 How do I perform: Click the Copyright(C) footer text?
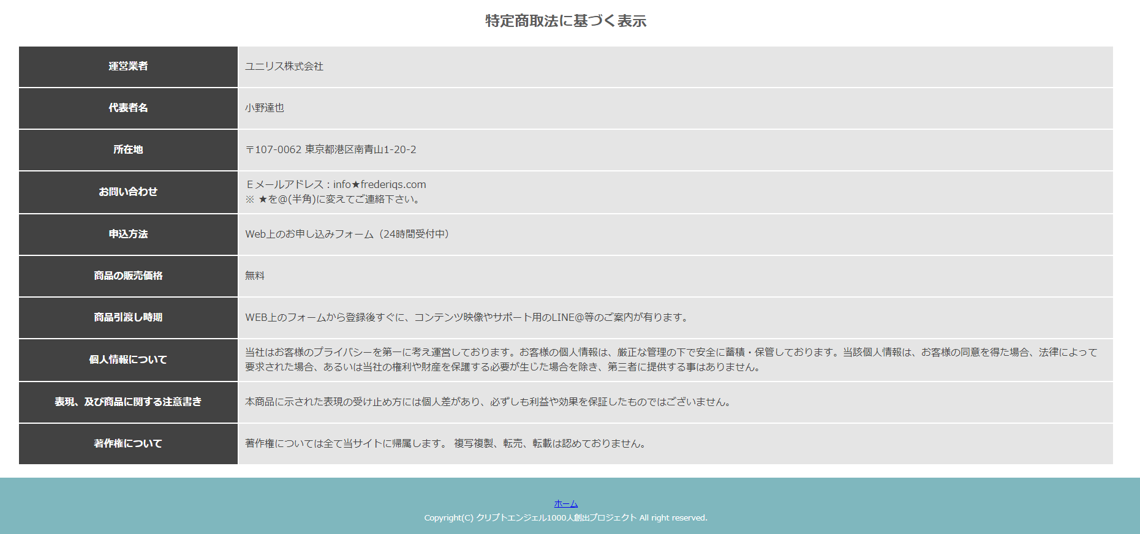[565, 518]
